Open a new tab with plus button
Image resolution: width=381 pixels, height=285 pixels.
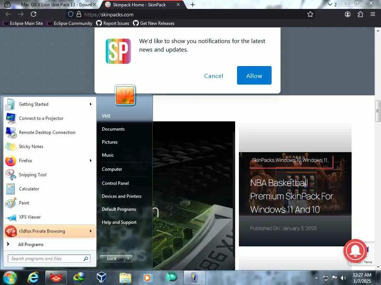[x=192, y=4]
